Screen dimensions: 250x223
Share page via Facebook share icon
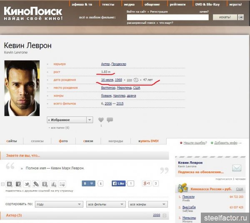point(18,184)
